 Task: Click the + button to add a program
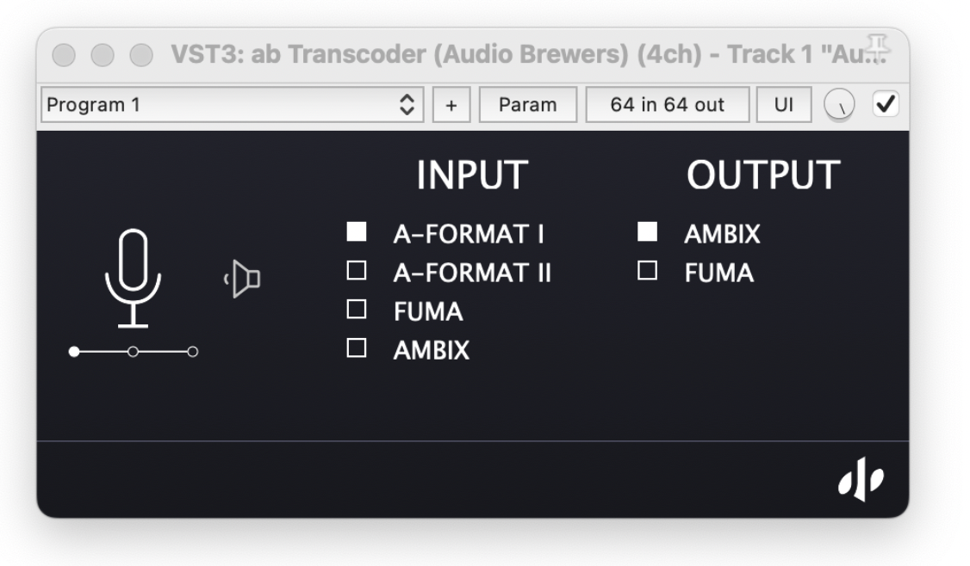click(451, 103)
